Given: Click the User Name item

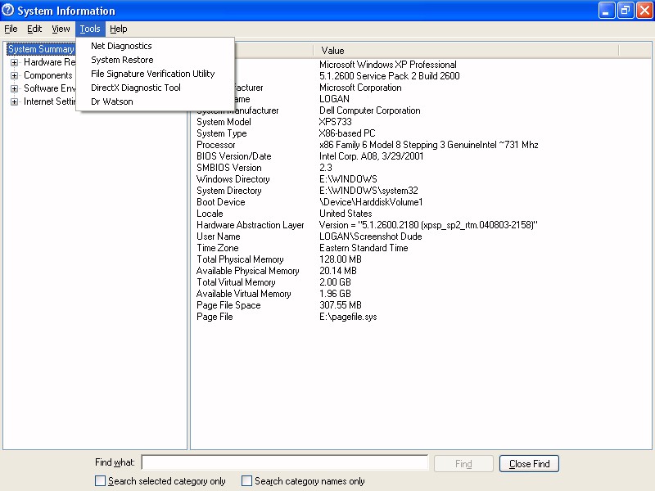Looking at the screenshot, I should pos(219,236).
